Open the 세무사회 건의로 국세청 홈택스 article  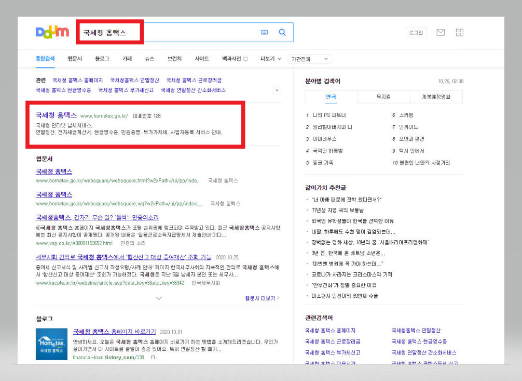pos(123,257)
